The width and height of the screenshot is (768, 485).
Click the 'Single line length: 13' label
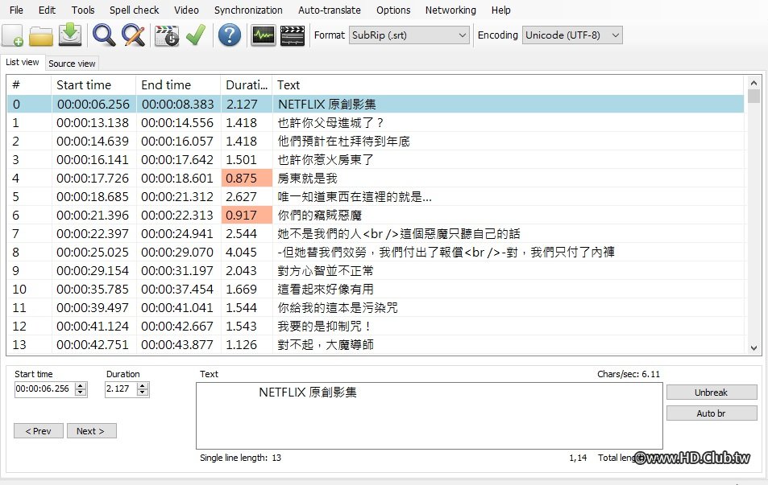pyautogui.click(x=240, y=458)
